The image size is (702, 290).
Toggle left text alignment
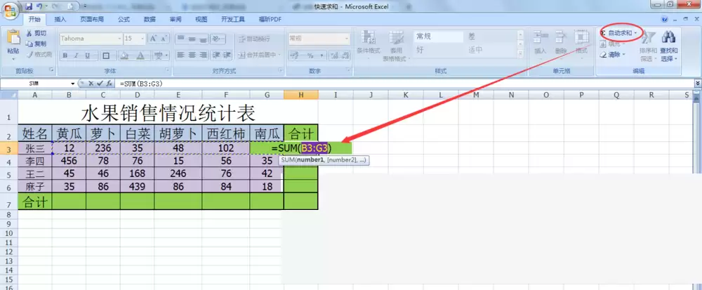180,55
